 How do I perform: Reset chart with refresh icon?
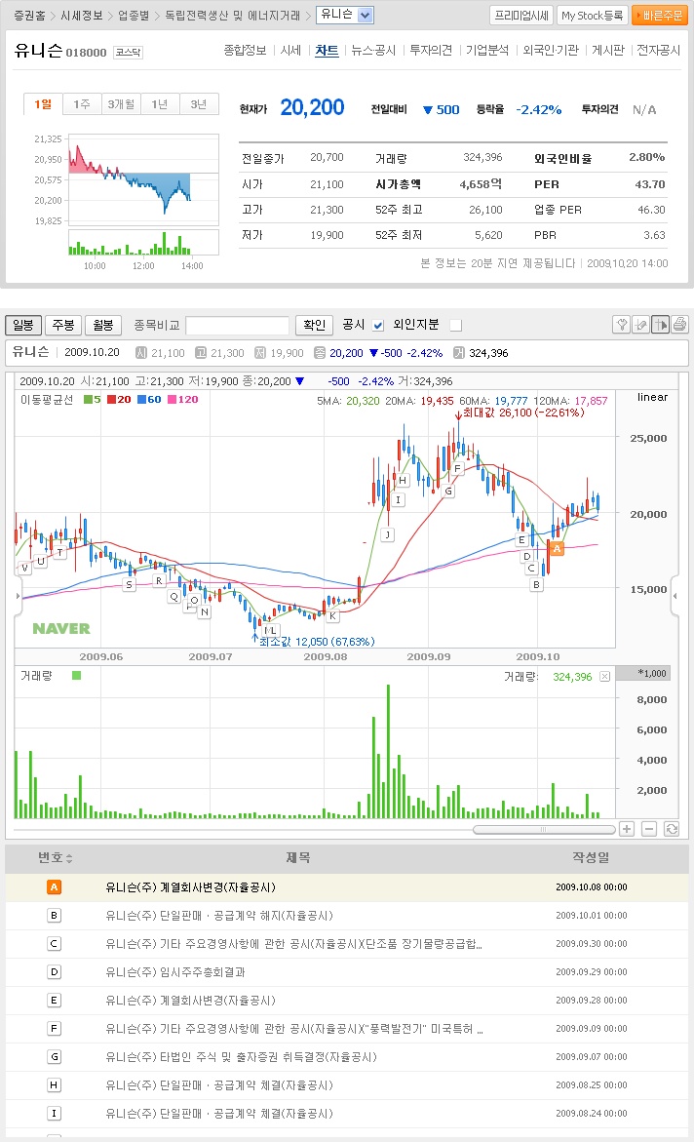(672, 829)
